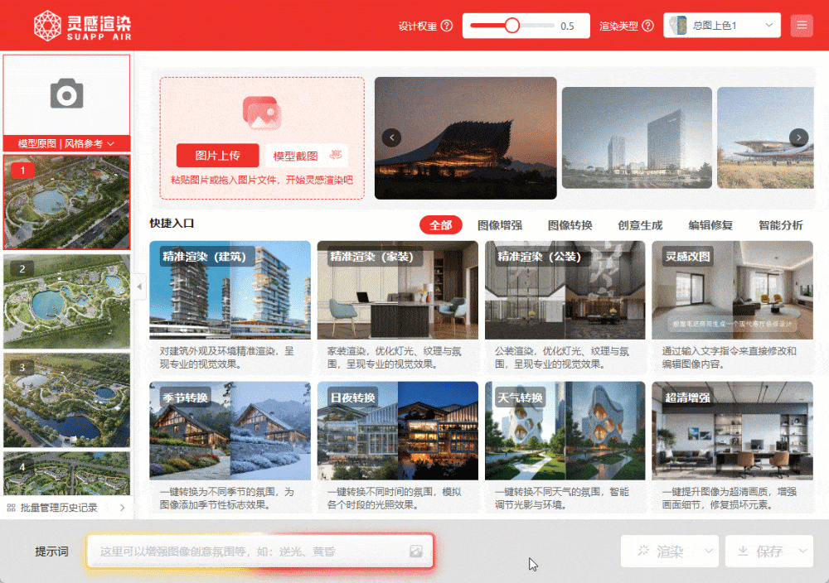Click the 设计权重 slider handle

(x=512, y=26)
